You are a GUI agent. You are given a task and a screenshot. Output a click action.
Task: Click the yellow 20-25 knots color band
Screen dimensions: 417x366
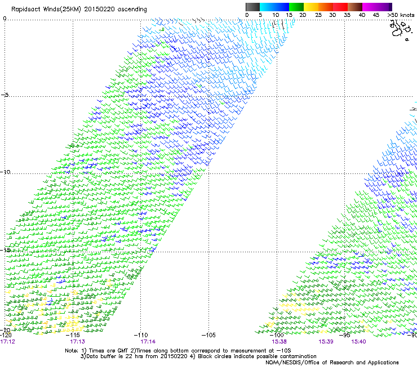(311, 7)
